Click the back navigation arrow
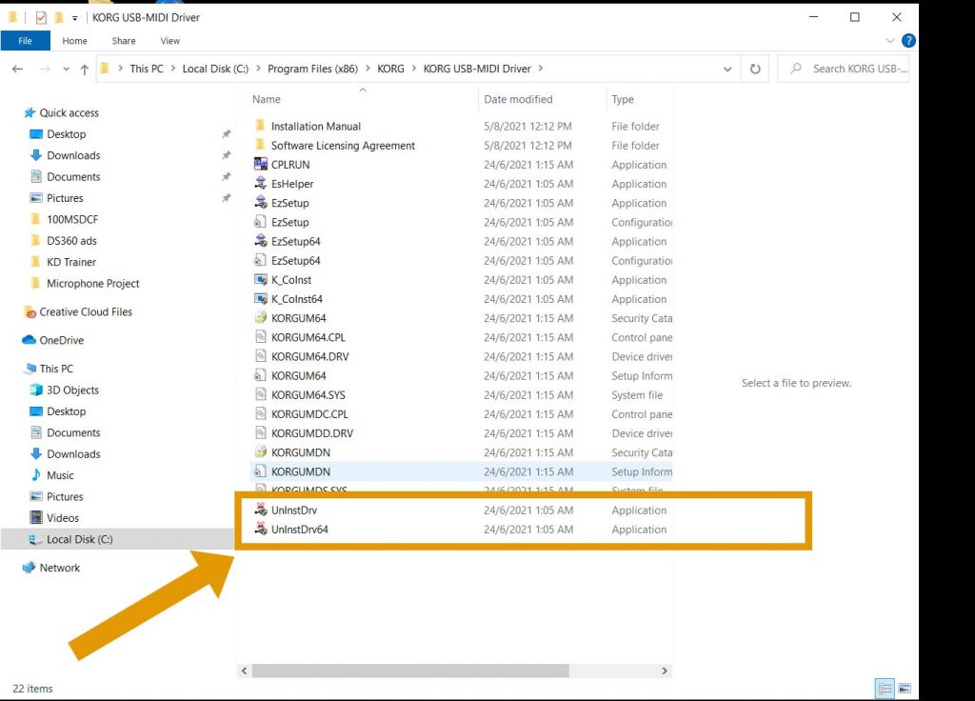Viewport: 975px width, 701px height. pyautogui.click(x=17, y=69)
